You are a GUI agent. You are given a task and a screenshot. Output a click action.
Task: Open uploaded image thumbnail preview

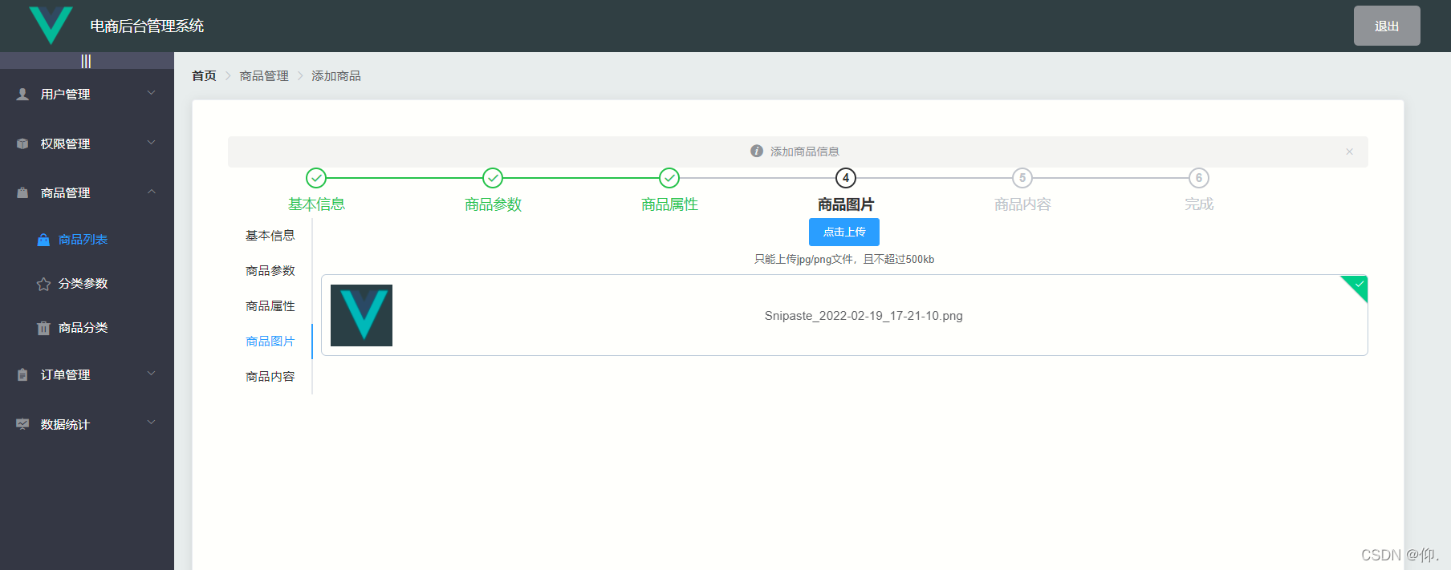361,315
